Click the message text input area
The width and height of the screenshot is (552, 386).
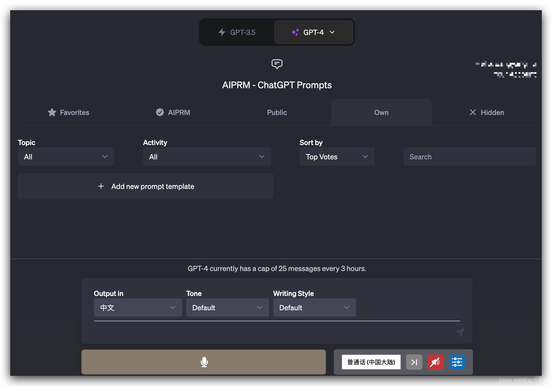point(273,332)
